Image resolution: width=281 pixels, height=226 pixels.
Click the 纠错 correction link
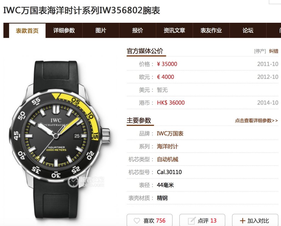274,51
